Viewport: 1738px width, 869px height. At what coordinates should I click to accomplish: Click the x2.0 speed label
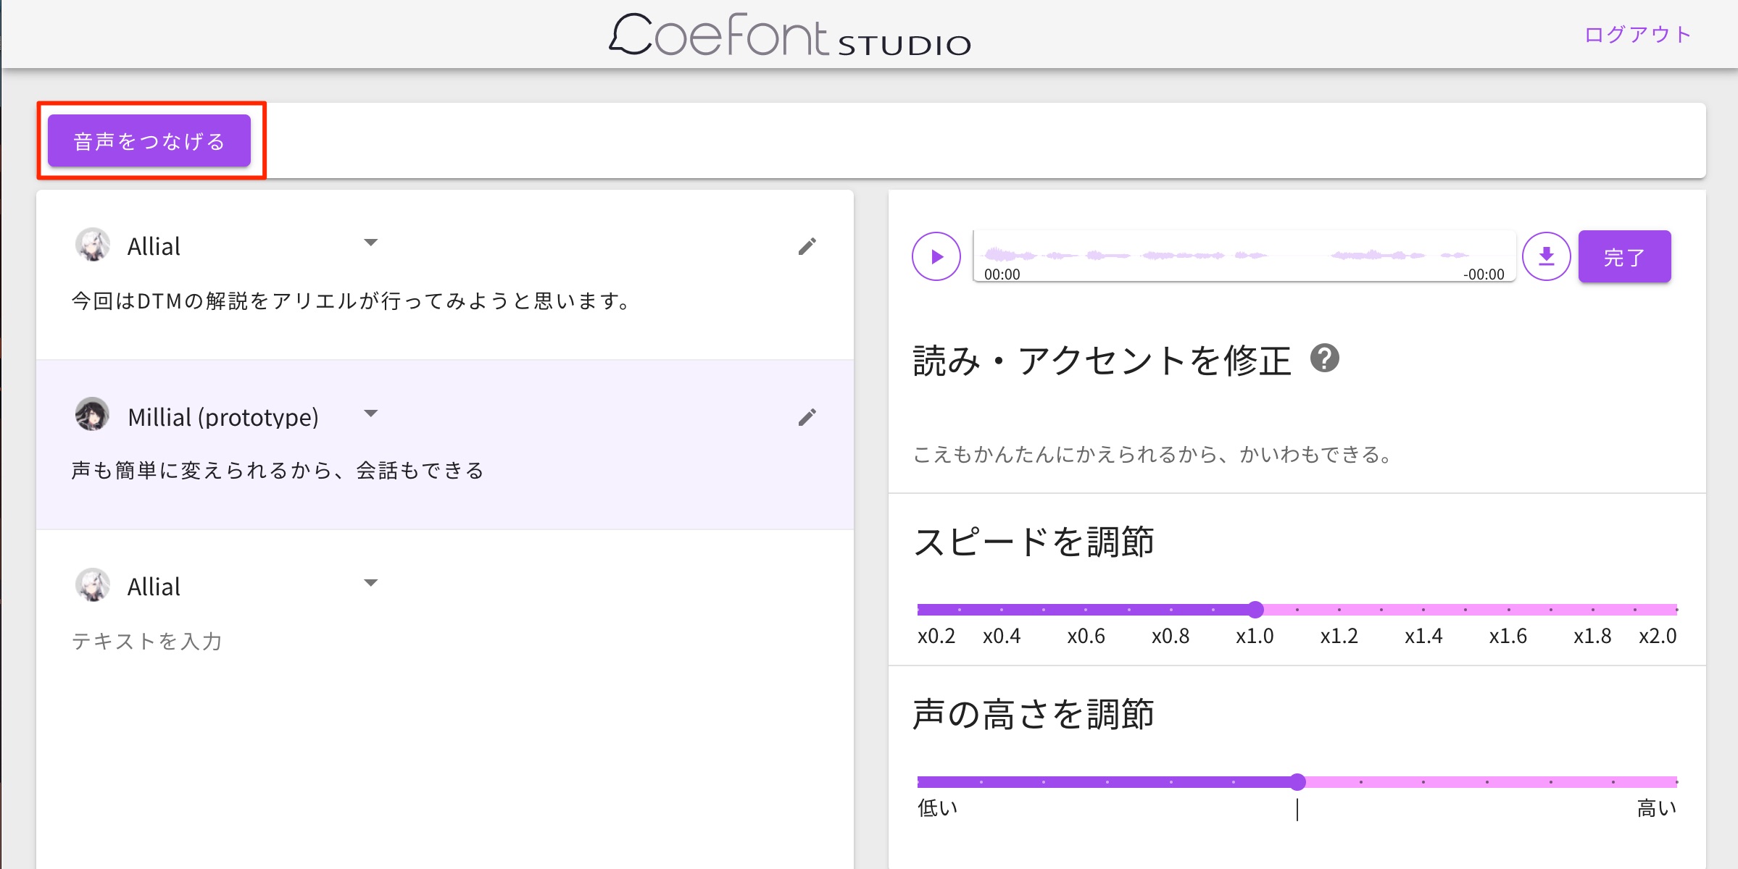tap(1658, 636)
